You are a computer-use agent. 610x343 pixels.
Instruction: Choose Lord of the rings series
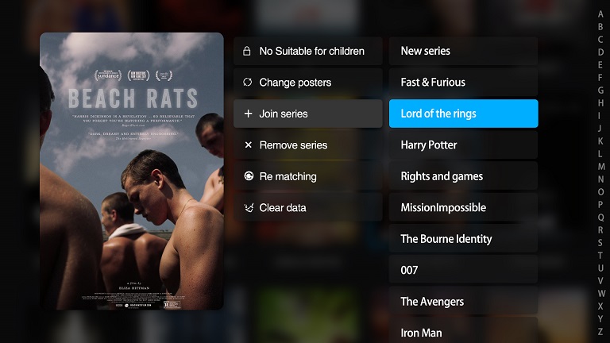pyautogui.click(x=463, y=114)
